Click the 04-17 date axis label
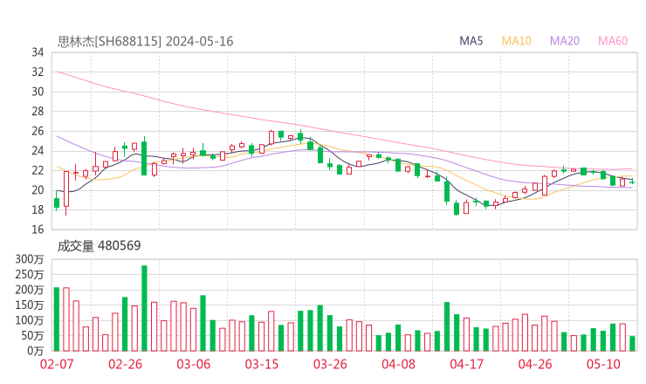Viewport: 646px width, 384px height. 467,364
